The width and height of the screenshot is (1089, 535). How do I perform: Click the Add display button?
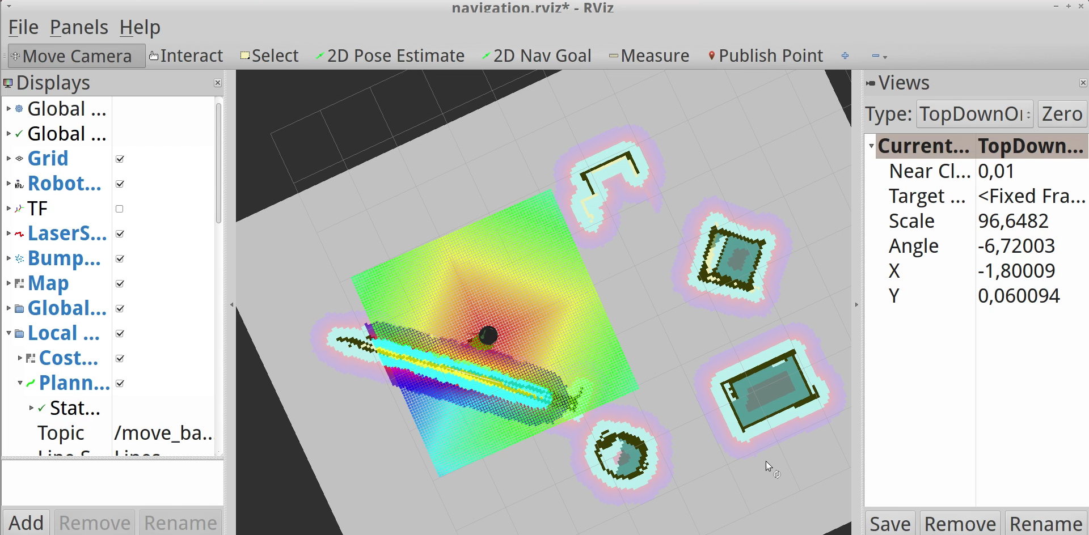click(x=26, y=523)
